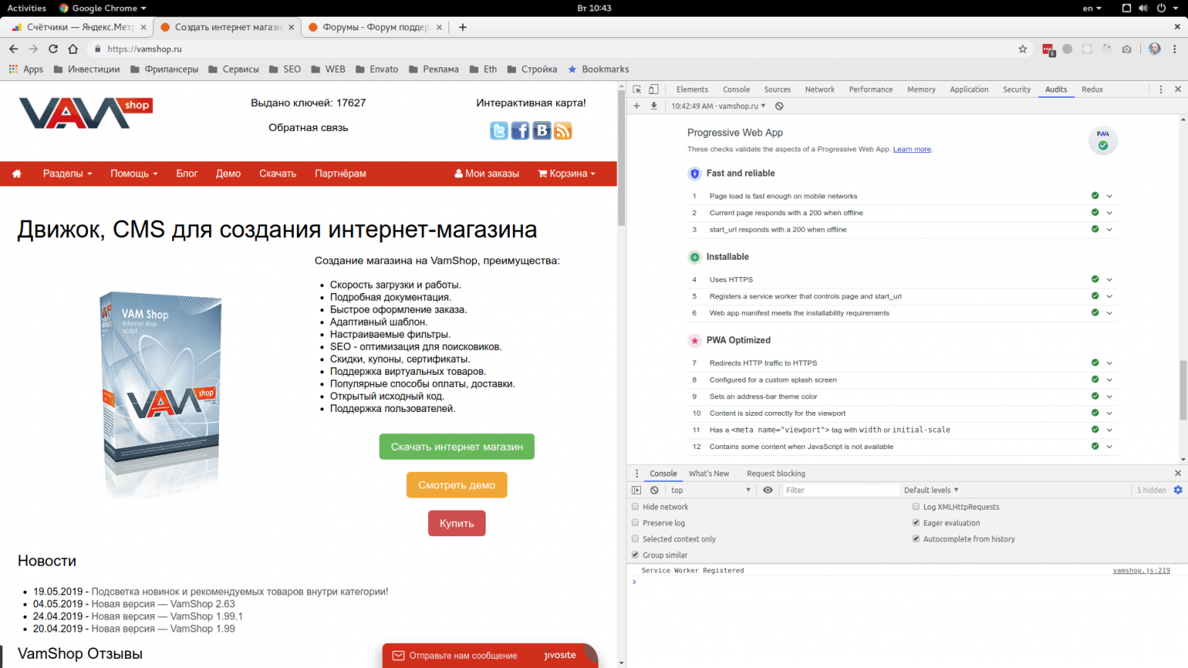This screenshot has height=668, width=1188.
Task: Open the Корзина cart dropdown
Action: click(567, 173)
